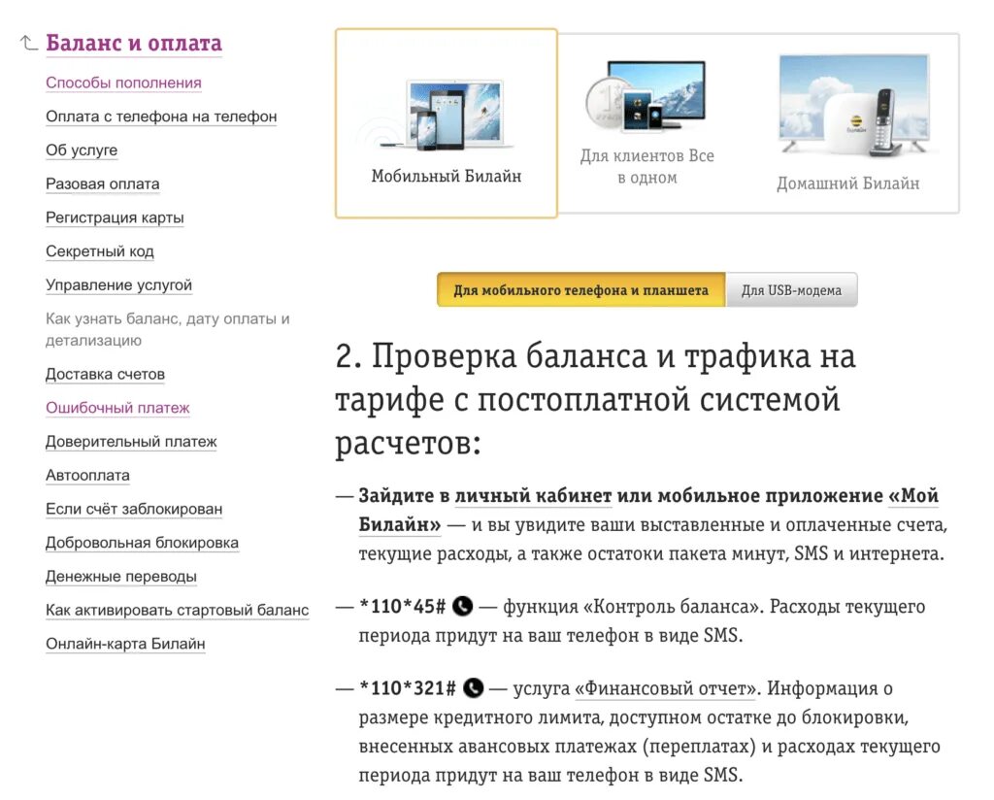
Task: Click the back arrow beside Баланс и оплата
Action: 28,43
